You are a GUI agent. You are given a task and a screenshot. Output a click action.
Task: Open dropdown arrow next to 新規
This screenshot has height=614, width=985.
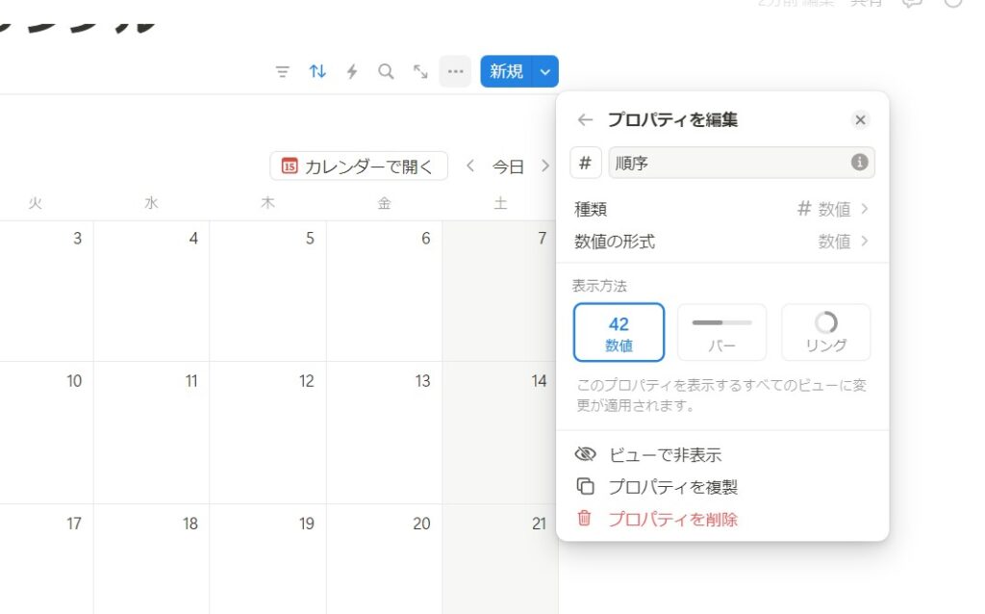[545, 72]
